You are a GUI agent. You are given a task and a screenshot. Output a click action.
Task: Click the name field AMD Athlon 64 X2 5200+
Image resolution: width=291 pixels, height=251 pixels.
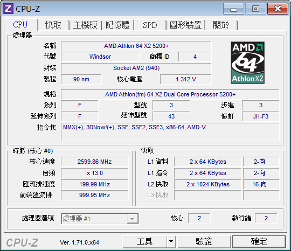click(x=136, y=46)
